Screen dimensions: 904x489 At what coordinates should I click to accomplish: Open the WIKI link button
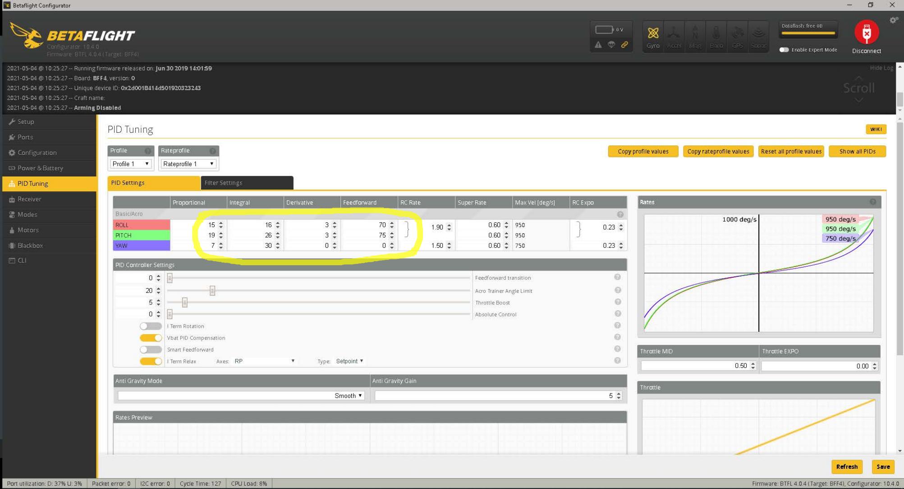point(876,129)
